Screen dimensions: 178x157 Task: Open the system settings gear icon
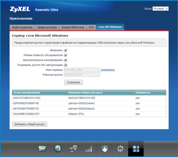coord(120,149)
